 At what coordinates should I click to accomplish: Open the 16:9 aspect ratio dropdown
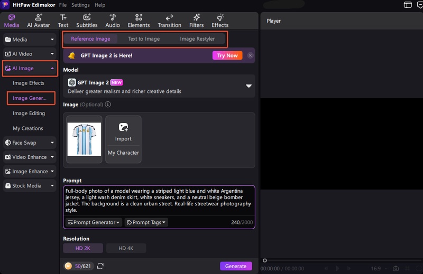point(379,268)
